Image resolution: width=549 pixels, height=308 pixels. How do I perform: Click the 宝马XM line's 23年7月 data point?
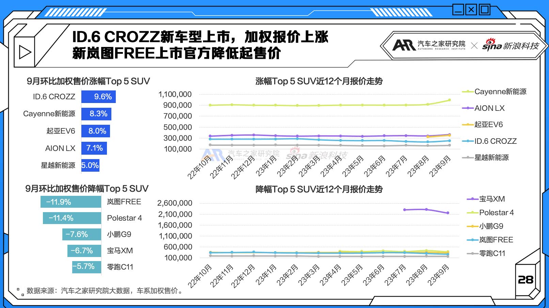click(x=405, y=210)
